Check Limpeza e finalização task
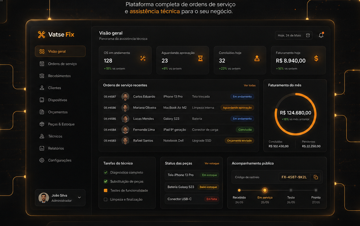 coord(106,199)
